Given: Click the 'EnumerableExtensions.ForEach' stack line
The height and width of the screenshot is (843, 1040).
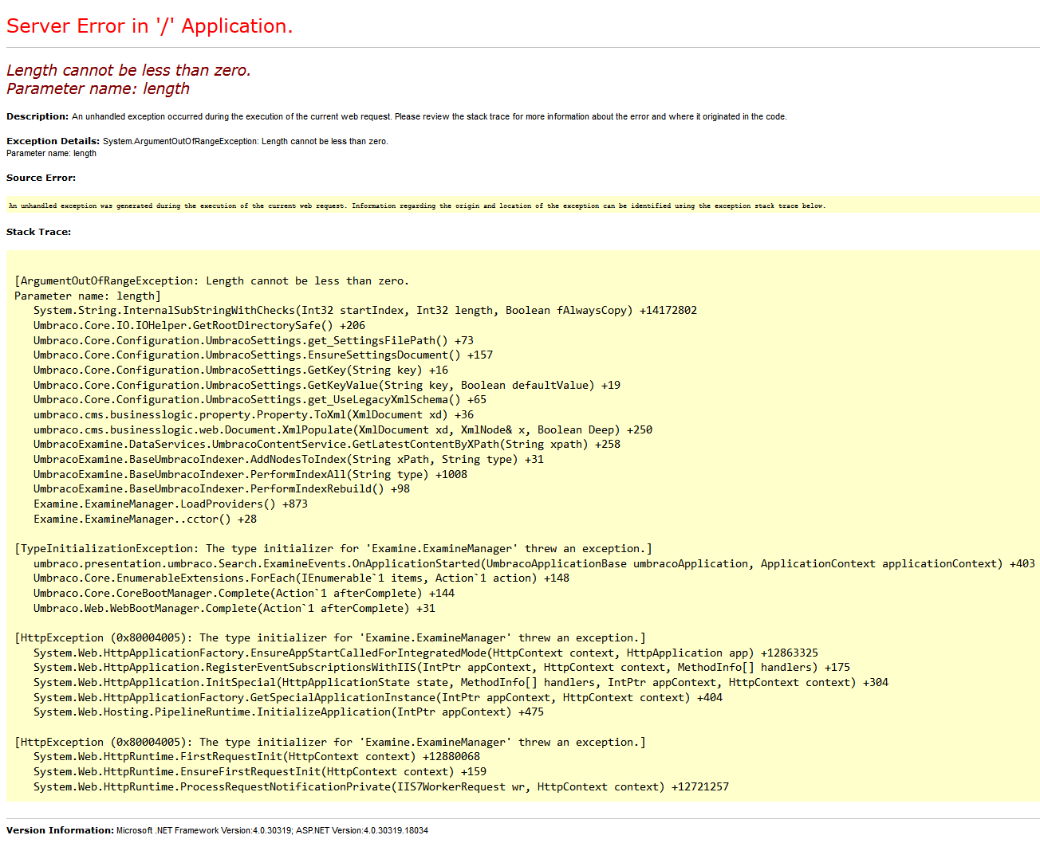Looking at the screenshot, I should [x=301, y=578].
